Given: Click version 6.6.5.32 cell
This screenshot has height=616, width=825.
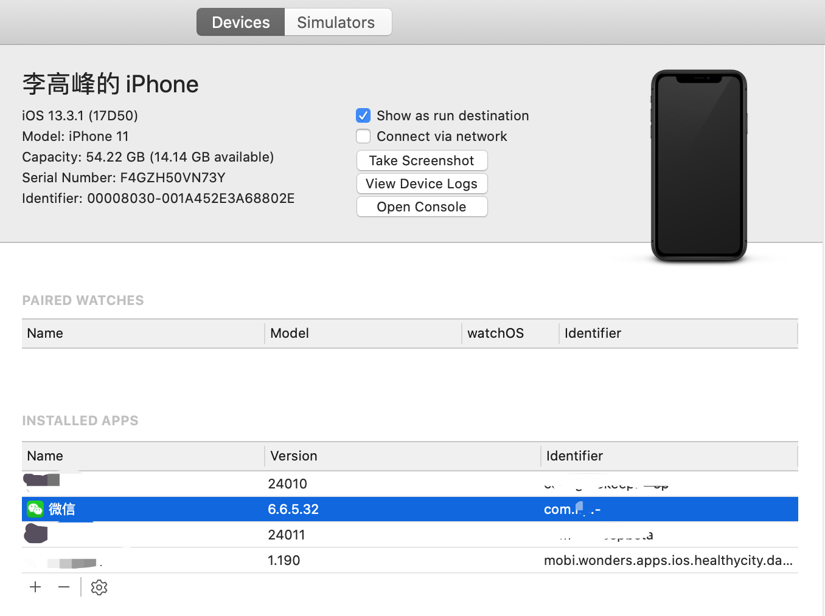Looking at the screenshot, I should 293,509.
